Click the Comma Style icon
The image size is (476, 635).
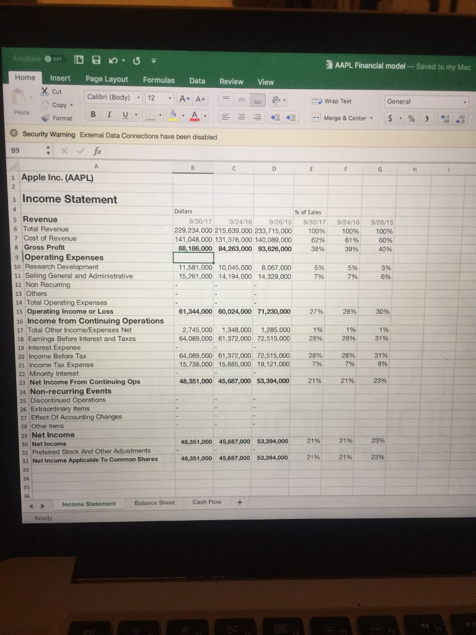[426, 118]
